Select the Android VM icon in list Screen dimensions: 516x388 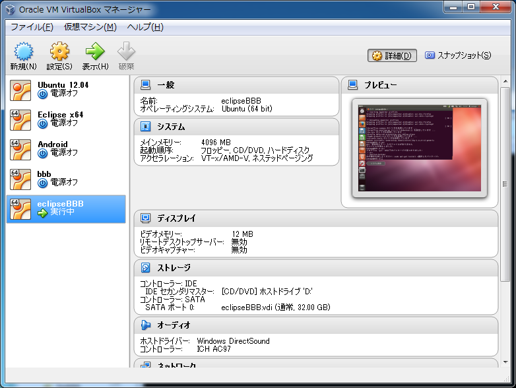click(x=20, y=149)
